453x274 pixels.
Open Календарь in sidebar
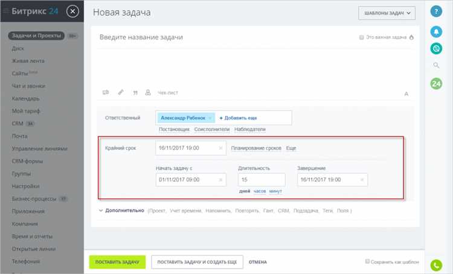25,98
